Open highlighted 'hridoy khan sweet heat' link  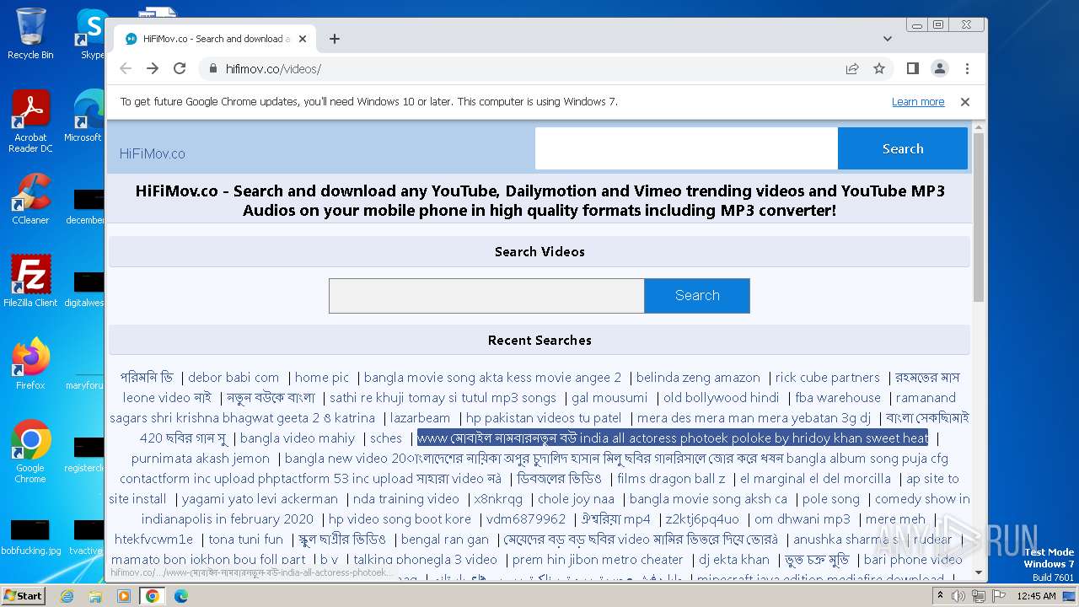click(673, 438)
